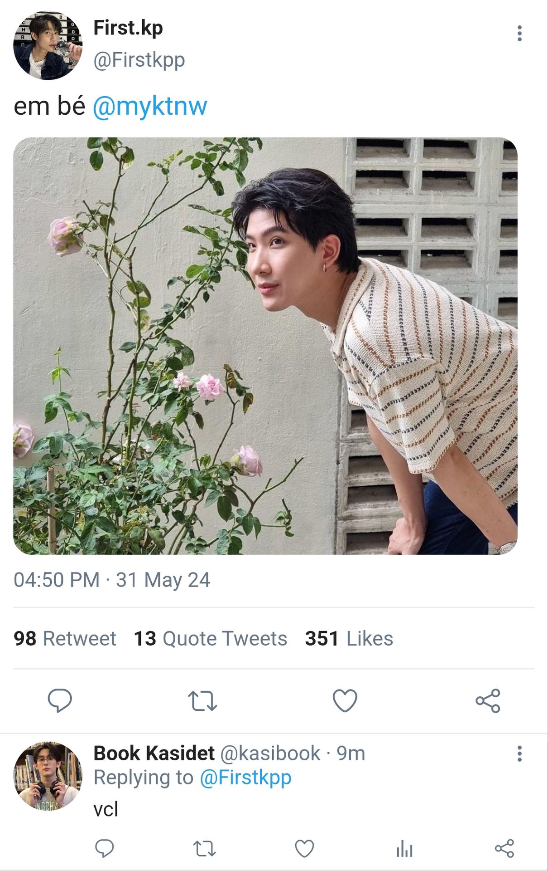548x871 pixels.
Task: Open the @Firstkpp link in reply
Action: [245, 777]
